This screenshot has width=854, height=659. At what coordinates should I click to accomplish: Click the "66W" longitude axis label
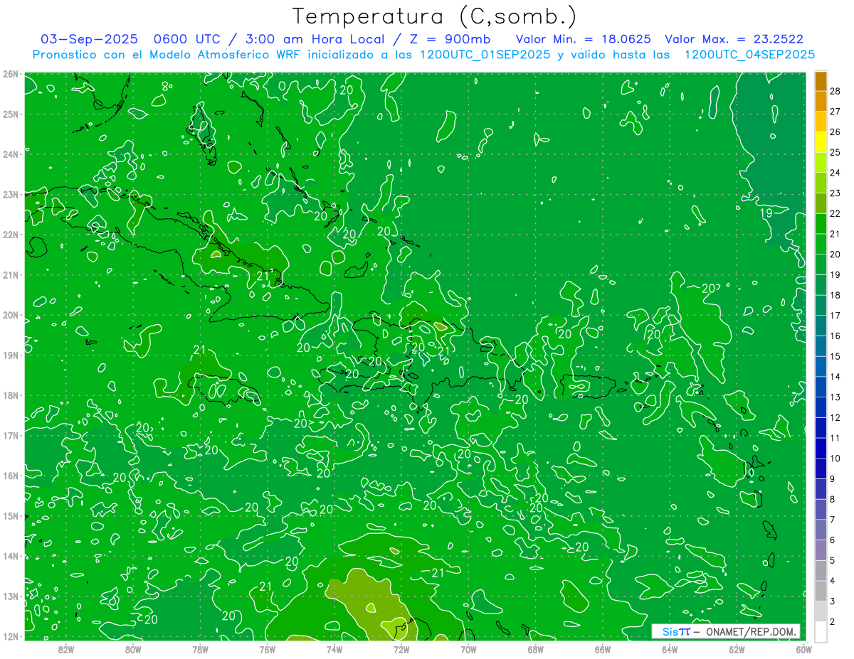tap(603, 648)
